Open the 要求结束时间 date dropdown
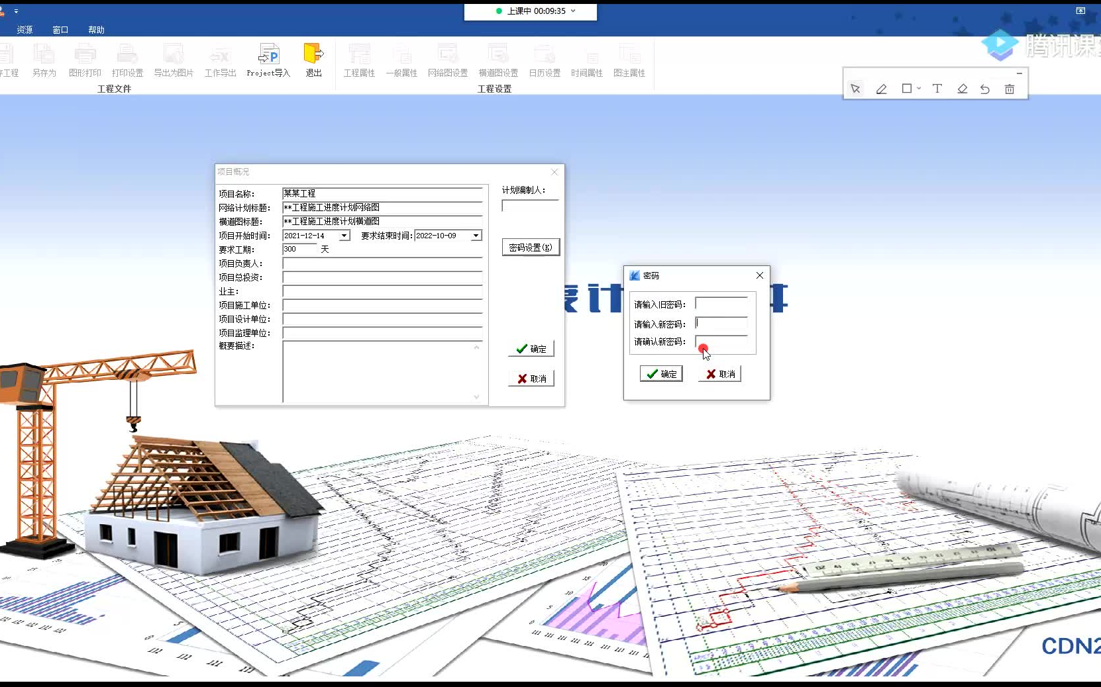Image resolution: width=1101 pixels, height=687 pixels. pos(476,236)
